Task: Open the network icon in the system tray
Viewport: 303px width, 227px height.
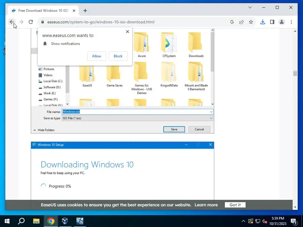Action: [258, 221]
